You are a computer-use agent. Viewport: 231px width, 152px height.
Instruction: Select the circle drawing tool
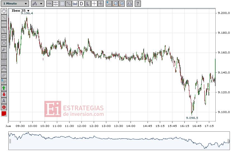4,43
